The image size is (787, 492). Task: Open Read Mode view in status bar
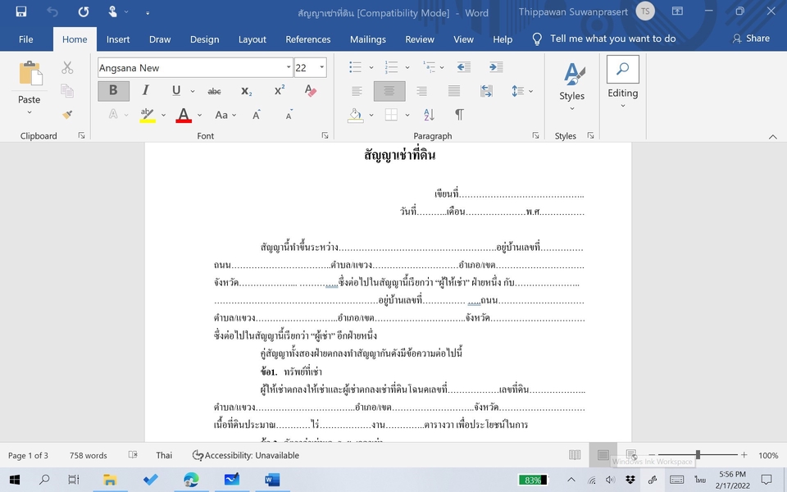click(575, 455)
